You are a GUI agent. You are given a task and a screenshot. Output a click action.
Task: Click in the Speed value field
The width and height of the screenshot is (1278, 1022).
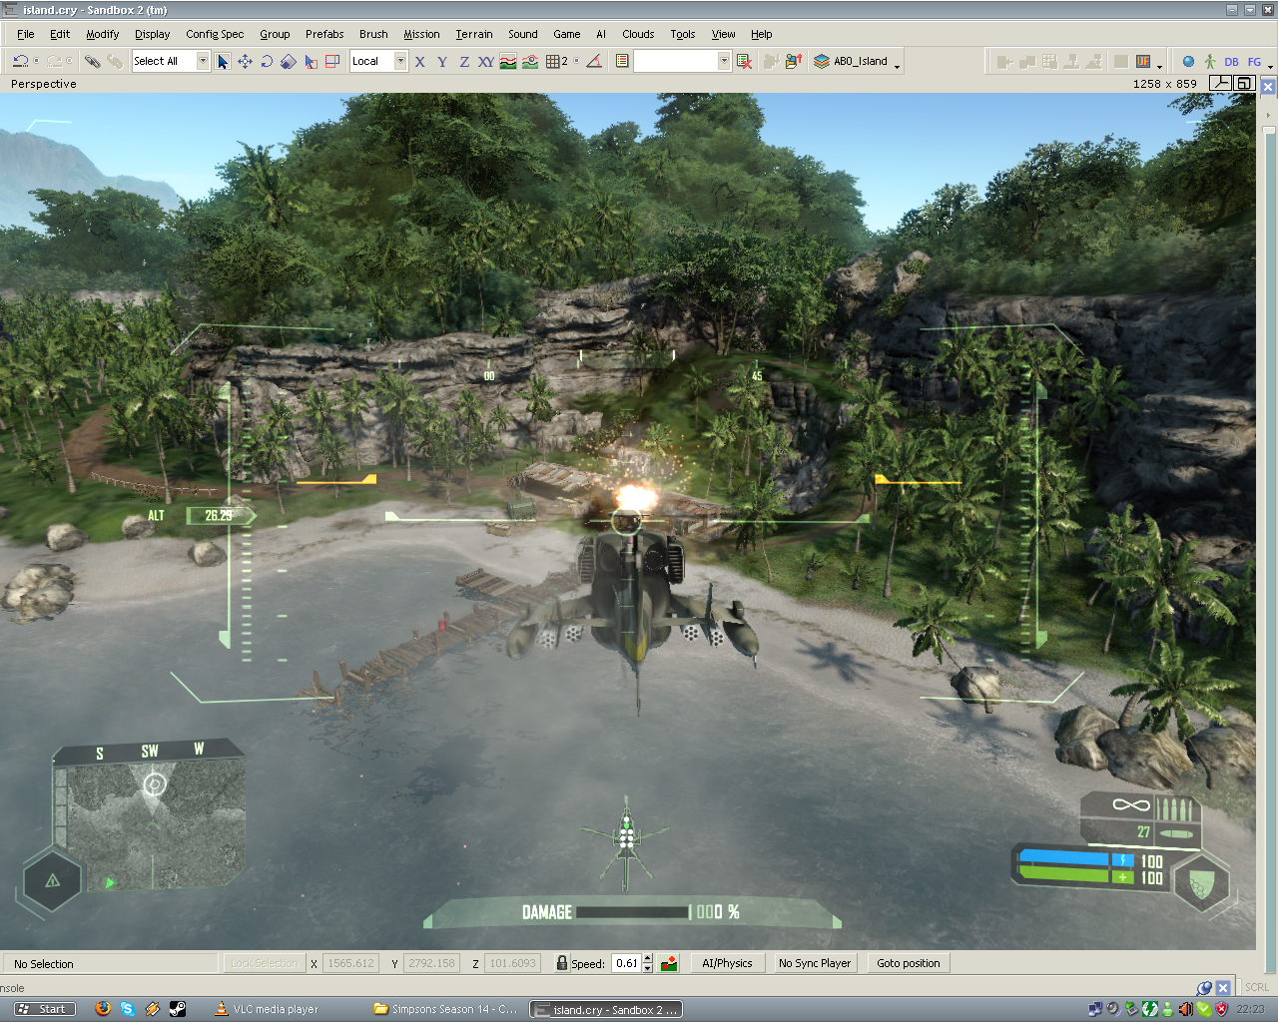point(626,963)
